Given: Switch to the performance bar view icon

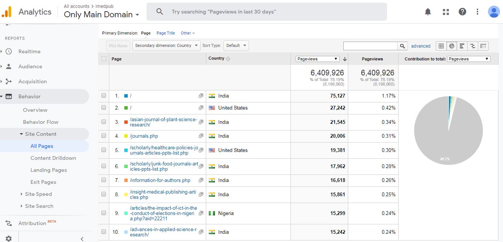Looking at the screenshot, I should tap(462, 46).
